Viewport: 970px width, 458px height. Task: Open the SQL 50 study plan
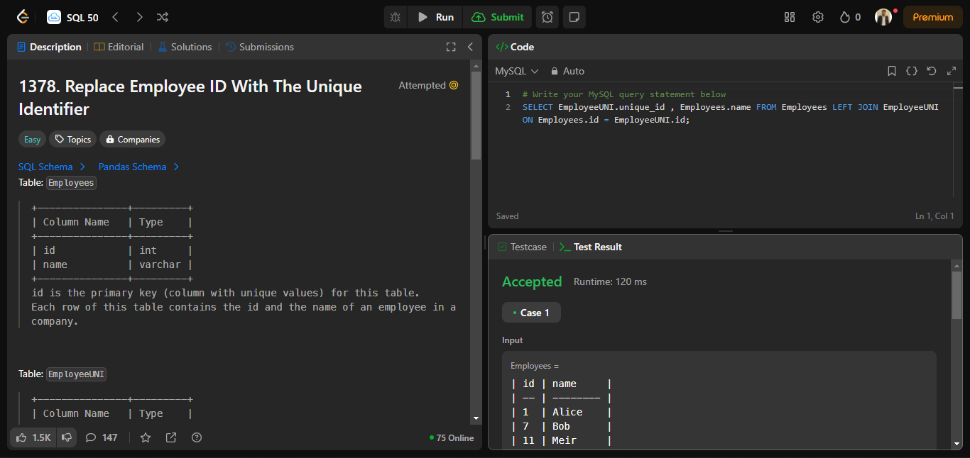coord(73,17)
